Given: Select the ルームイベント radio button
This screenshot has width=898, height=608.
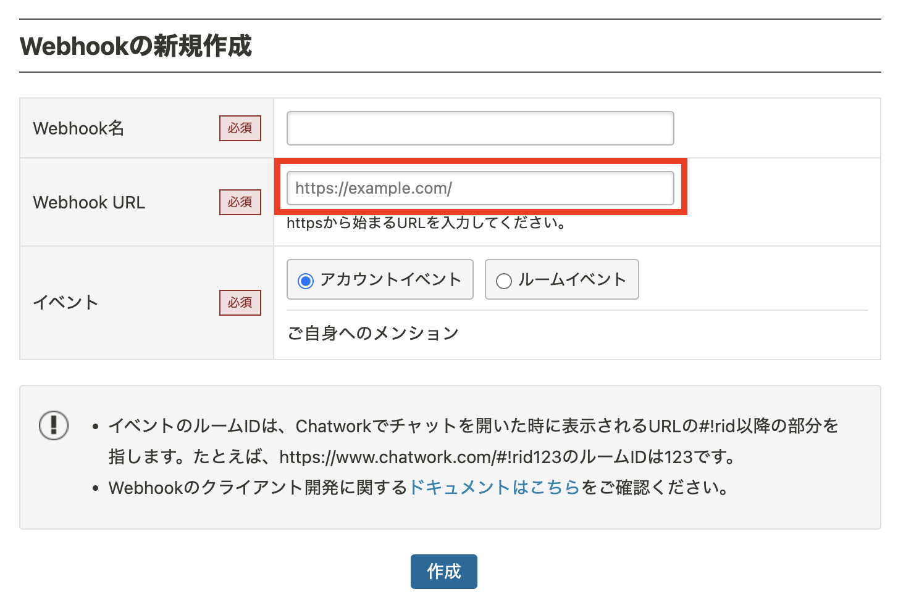Looking at the screenshot, I should [x=504, y=280].
